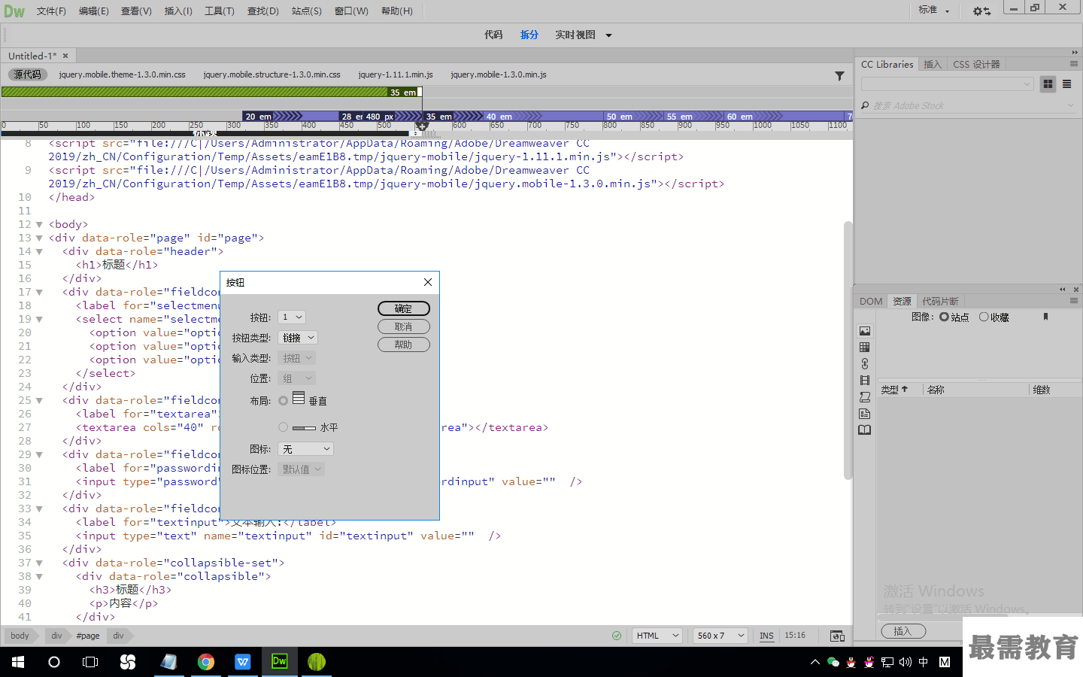1083x677 pixels.
Task: Select the Colors category in Assets panel
Action: (865, 348)
